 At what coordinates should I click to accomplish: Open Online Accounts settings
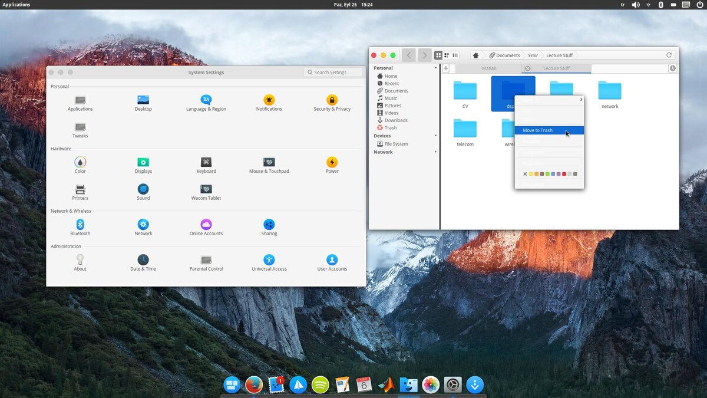pos(206,228)
